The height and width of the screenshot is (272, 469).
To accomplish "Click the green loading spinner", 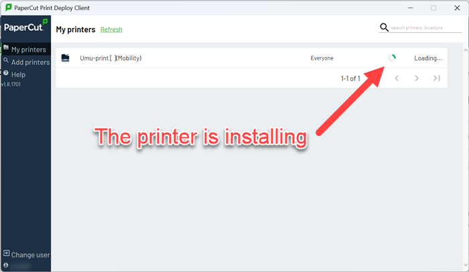I will pyautogui.click(x=392, y=58).
